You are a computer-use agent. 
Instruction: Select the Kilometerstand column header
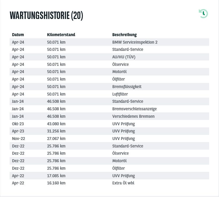point(61,35)
